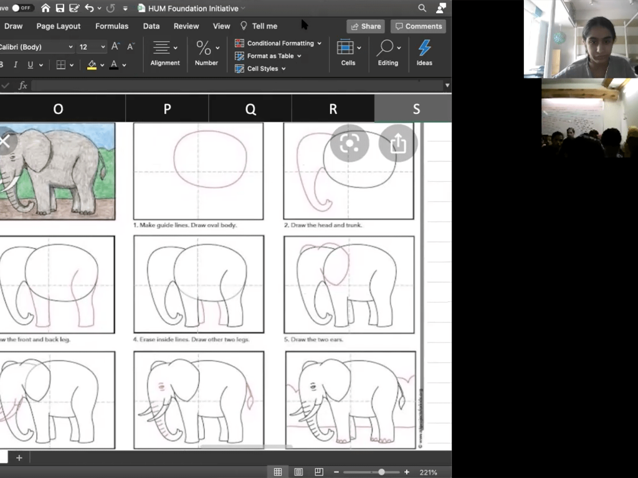Screen dimensions: 638x478
Task: Expand the formula bar with the arrow
Action: 447,85
